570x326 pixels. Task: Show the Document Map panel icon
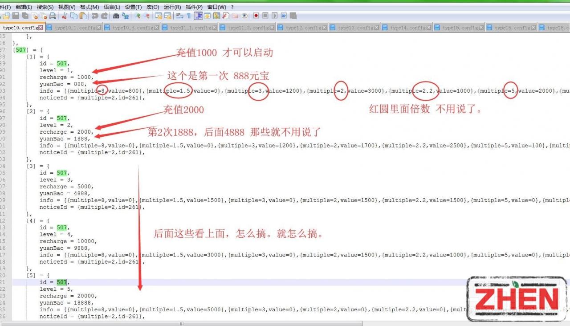[x=216, y=16]
